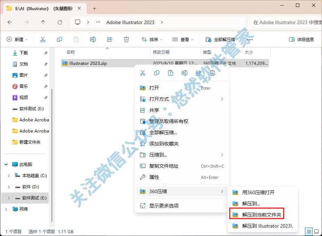Click the 全部解压缩 toolbar button

coord(220,39)
